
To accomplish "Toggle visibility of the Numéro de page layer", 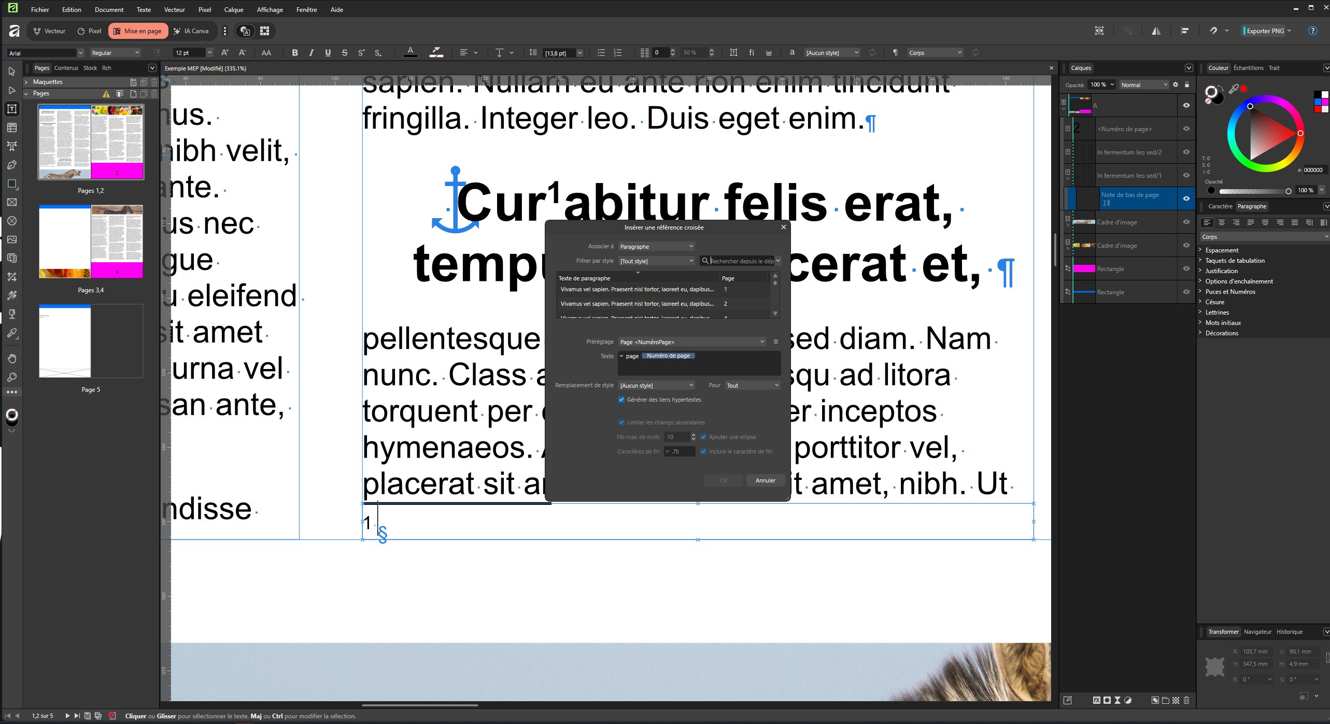I will [x=1186, y=129].
